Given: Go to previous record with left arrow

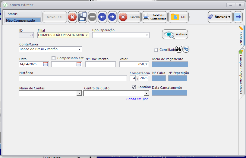Looking at the screenshot, I should pos(102,17).
